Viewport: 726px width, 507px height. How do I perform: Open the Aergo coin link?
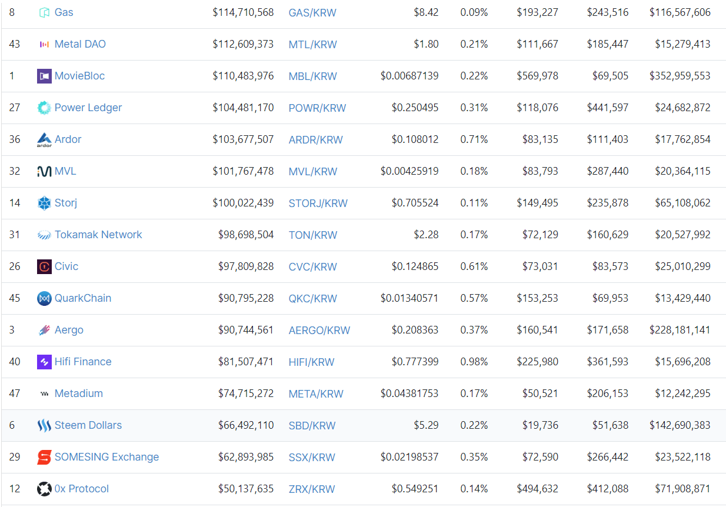(69, 330)
